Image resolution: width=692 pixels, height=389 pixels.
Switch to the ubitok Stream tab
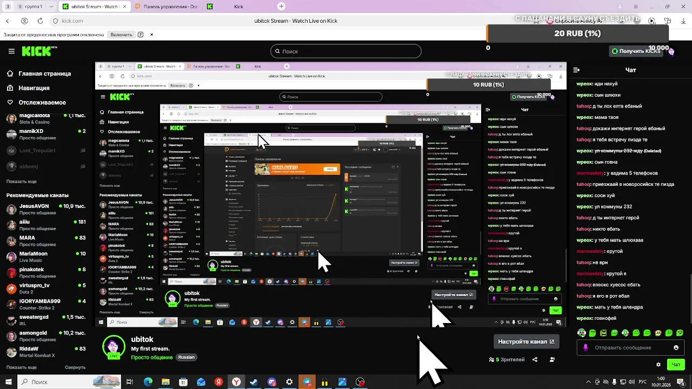click(95, 6)
